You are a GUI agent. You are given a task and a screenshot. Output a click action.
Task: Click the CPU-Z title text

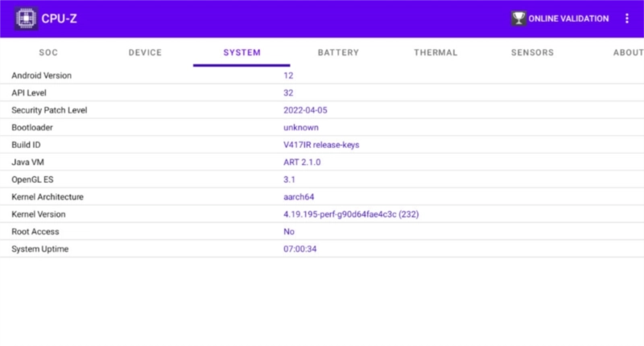[x=59, y=19]
